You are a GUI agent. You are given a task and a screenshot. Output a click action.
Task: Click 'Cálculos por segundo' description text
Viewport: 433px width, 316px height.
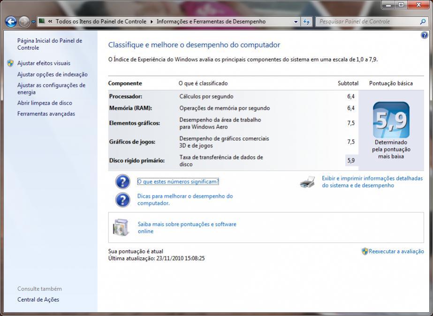206,97
